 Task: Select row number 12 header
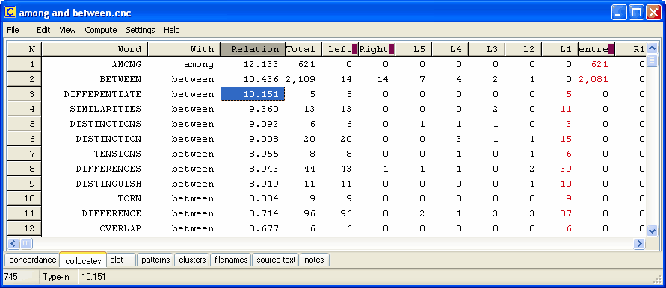click(24, 228)
